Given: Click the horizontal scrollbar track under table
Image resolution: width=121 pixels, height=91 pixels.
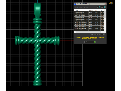Looking at the screenshot, I should point(89,32).
